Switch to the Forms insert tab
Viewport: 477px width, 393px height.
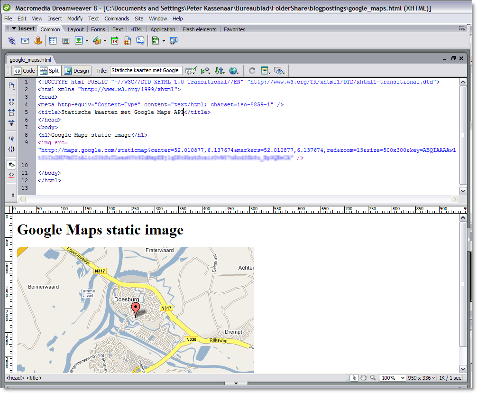tap(98, 29)
